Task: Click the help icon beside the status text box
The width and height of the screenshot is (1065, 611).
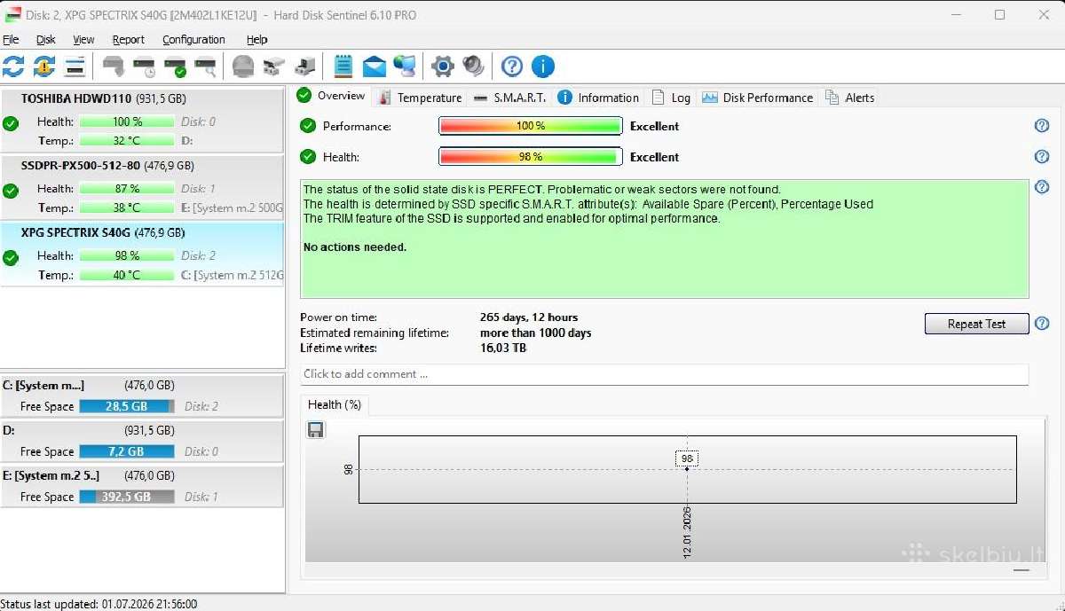Action: pos(1042,187)
